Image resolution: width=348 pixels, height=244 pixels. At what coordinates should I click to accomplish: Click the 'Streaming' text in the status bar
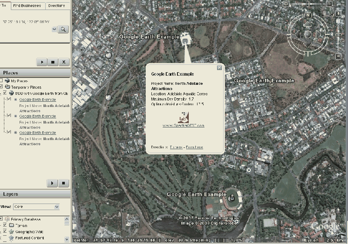coord(201,240)
